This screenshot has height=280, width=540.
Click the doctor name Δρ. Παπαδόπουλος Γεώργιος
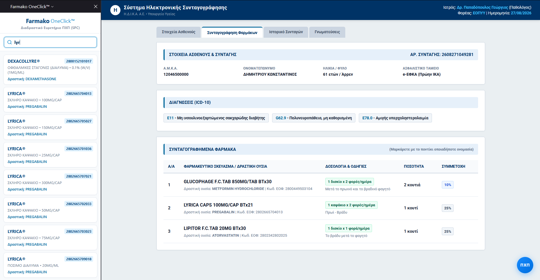click(482, 7)
